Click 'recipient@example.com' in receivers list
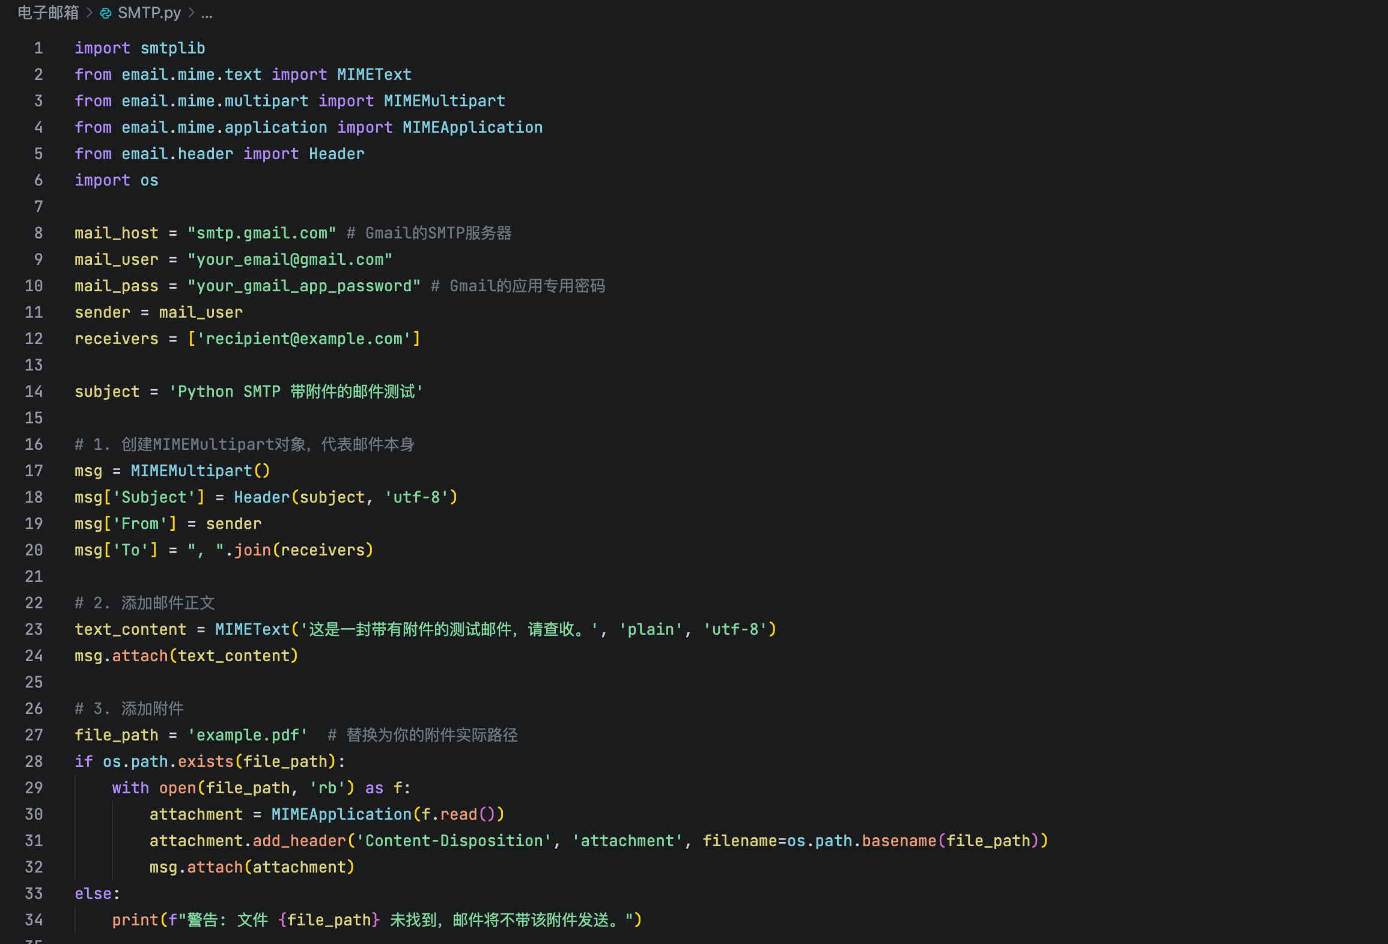 tap(303, 339)
